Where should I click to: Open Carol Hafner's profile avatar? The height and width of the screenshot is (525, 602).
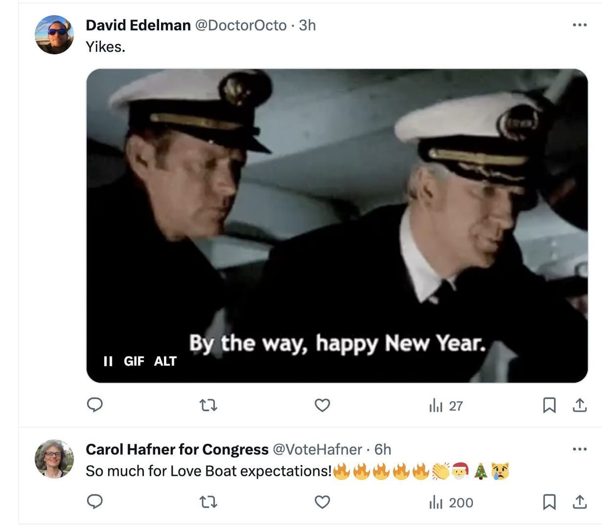[x=54, y=459]
